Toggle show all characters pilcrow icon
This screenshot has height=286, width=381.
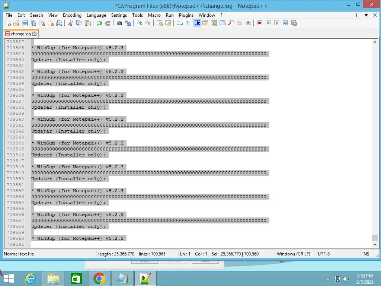tap(188, 23)
